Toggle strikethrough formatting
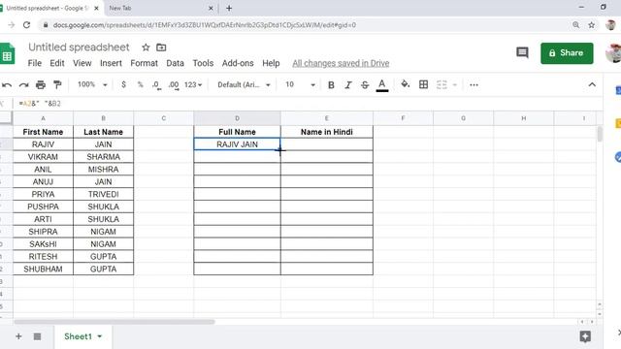The height and width of the screenshot is (349, 621). pos(365,84)
